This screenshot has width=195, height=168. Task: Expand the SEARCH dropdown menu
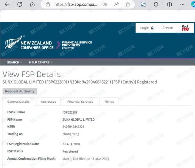point(14,62)
